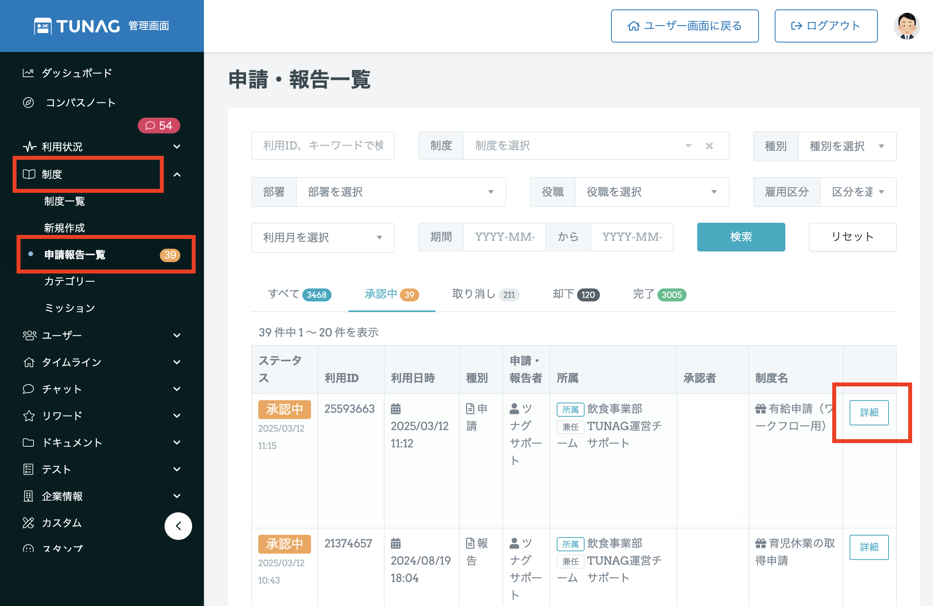The image size is (933, 606).
Task: Open the 利用月を選択 dropdown
Action: pos(322,238)
